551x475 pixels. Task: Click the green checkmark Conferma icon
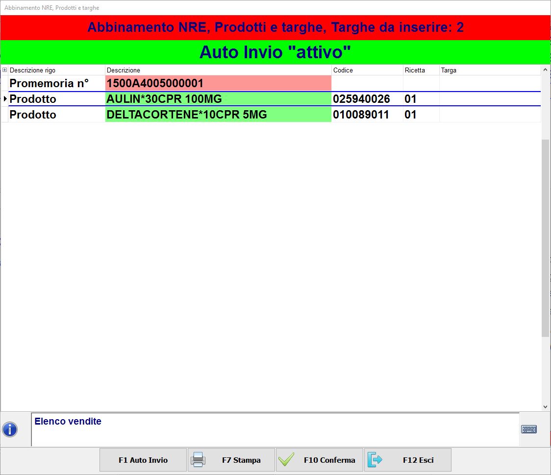click(286, 460)
